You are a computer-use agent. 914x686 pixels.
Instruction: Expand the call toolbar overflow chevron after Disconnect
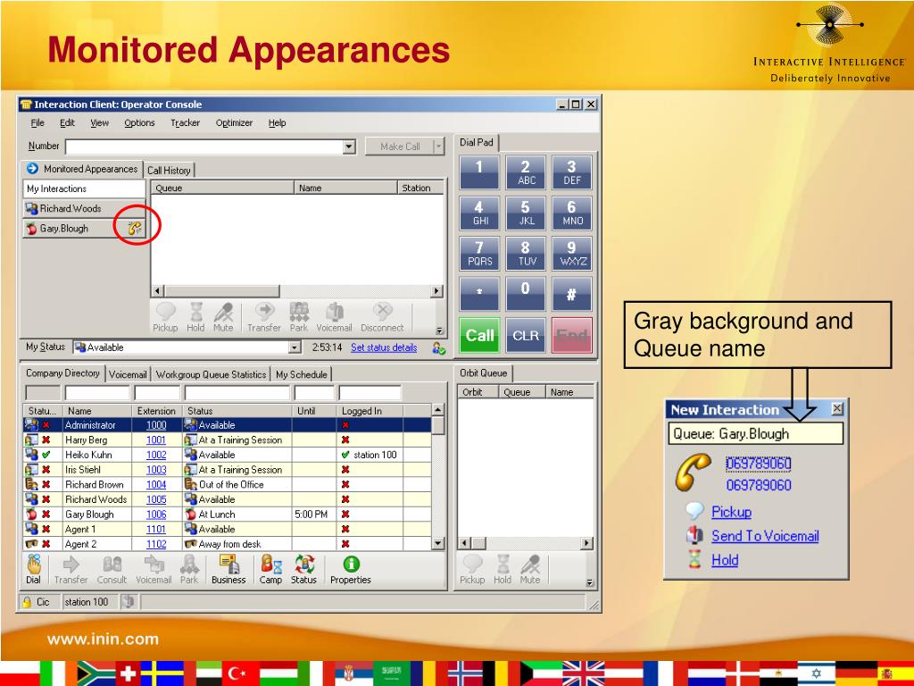click(439, 330)
